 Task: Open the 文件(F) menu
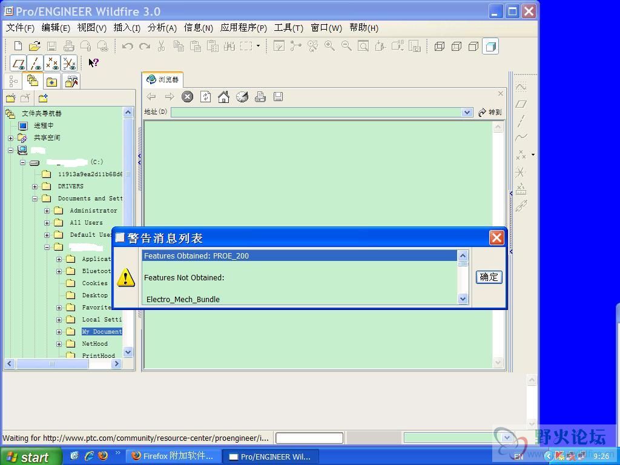tap(20, 28)
